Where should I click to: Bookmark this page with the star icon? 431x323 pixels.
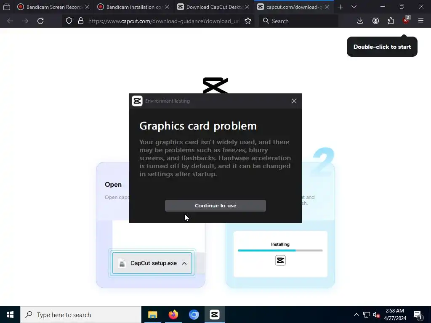(247, 21)
